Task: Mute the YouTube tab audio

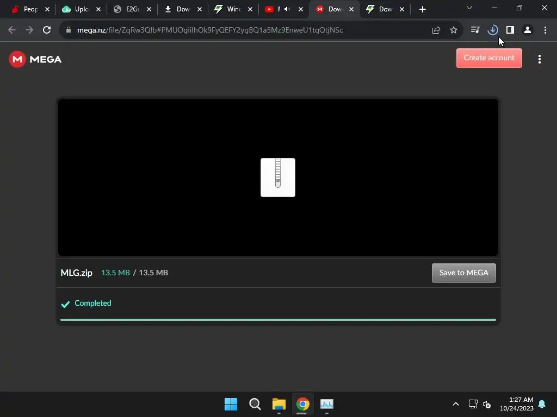Action: tap(287, 9)
